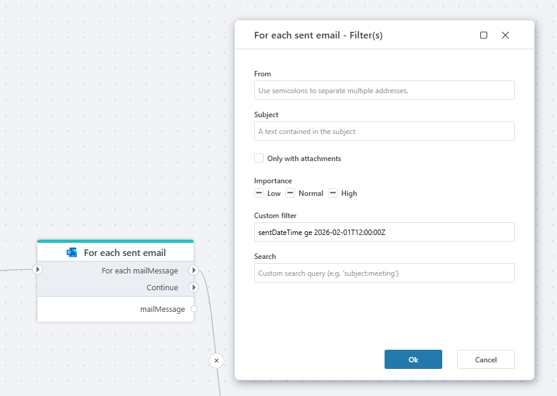Click the dialog title 'For each sent email - Filter(s)'

click(x=318, y=35)
